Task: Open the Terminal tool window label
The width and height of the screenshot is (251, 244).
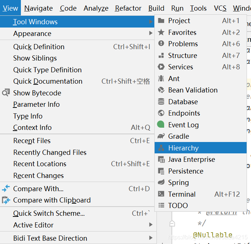Action: (182, 194)
